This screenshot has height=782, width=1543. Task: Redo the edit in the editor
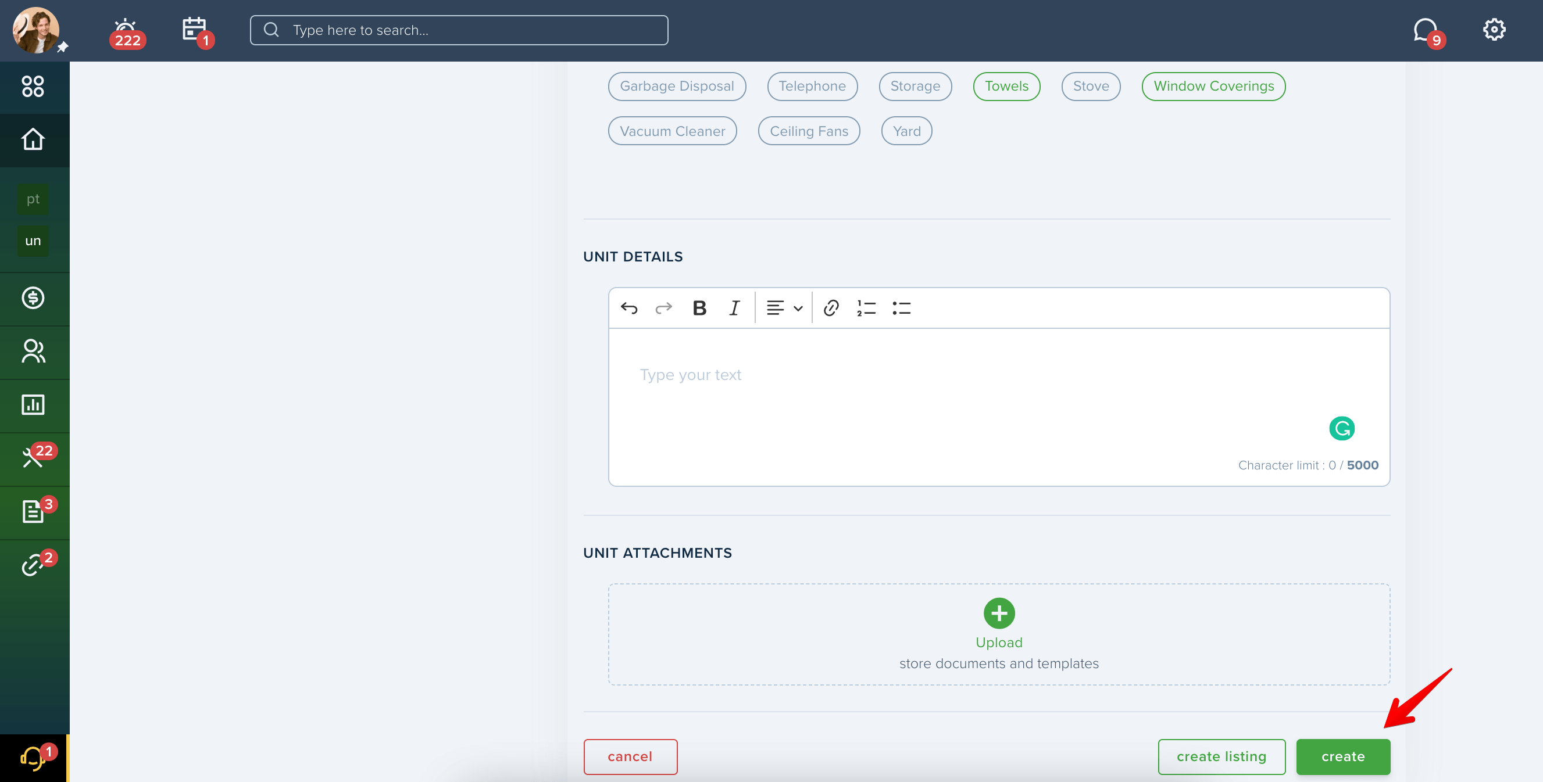(x=664, y=309)
